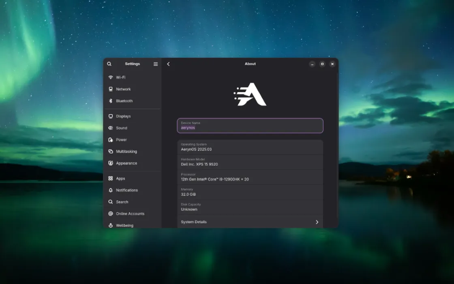
Task: Click the Online Accounts at-sign icon
Action: 111,213
